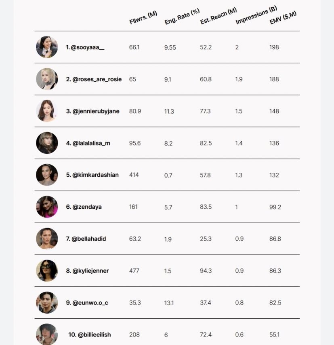Screen dimensions: 334x345
Task: Click the @kyliejenner profile avatar
Action: tap(47, 271)
